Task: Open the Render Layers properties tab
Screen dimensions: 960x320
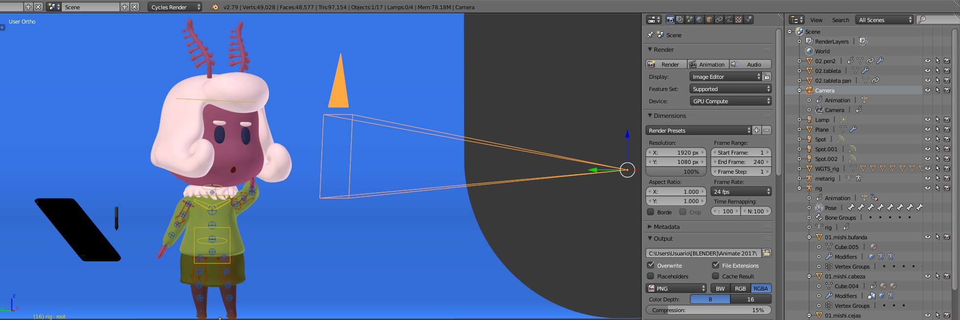Action: [x=680, y=20]
